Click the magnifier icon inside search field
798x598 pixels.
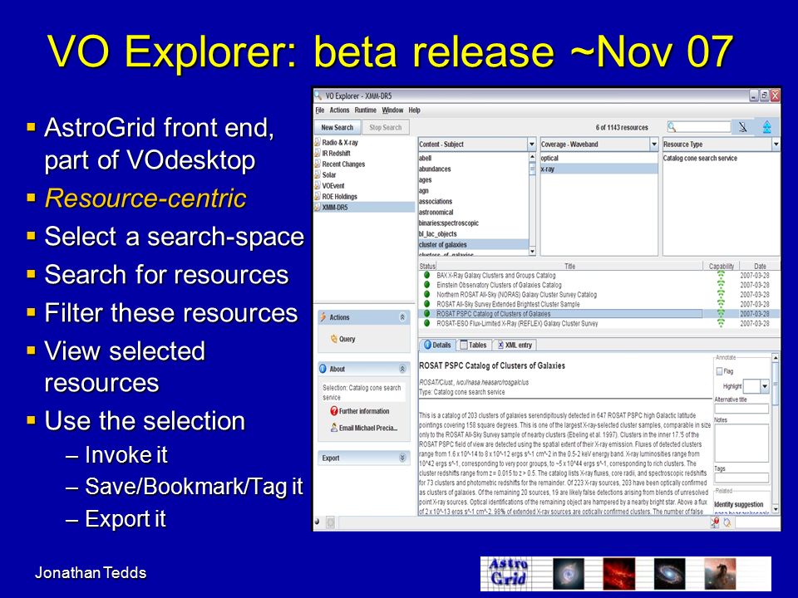click(672, 127)
